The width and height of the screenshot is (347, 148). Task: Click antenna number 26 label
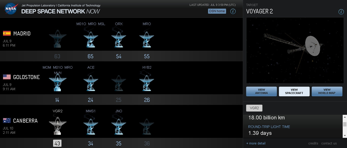click(147, 100)
